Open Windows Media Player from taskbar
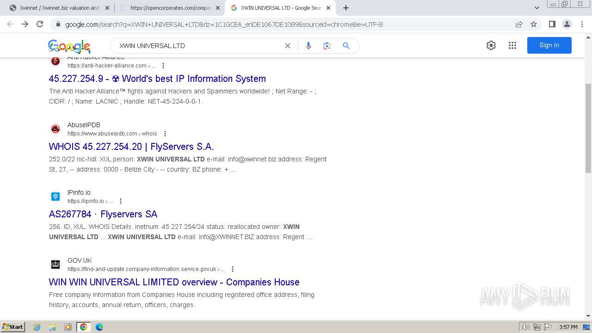This screenshot has height=333, width=592. (68, 327)
